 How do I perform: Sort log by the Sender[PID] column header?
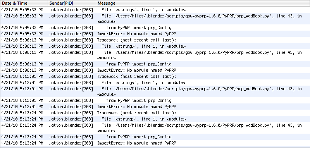[x=72, y=3]
